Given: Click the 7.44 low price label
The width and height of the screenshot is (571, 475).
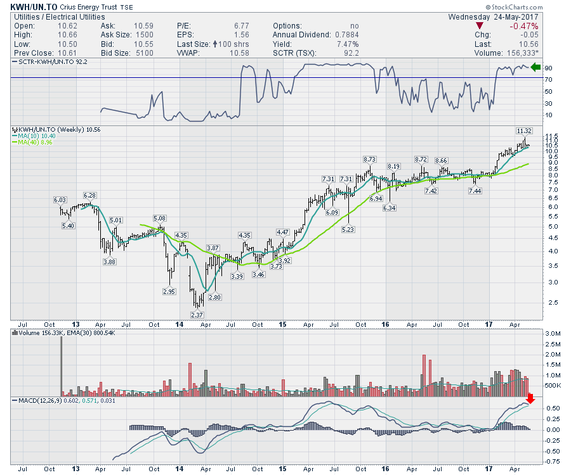Looking at the screenshot, I should [x=475, y=191].
